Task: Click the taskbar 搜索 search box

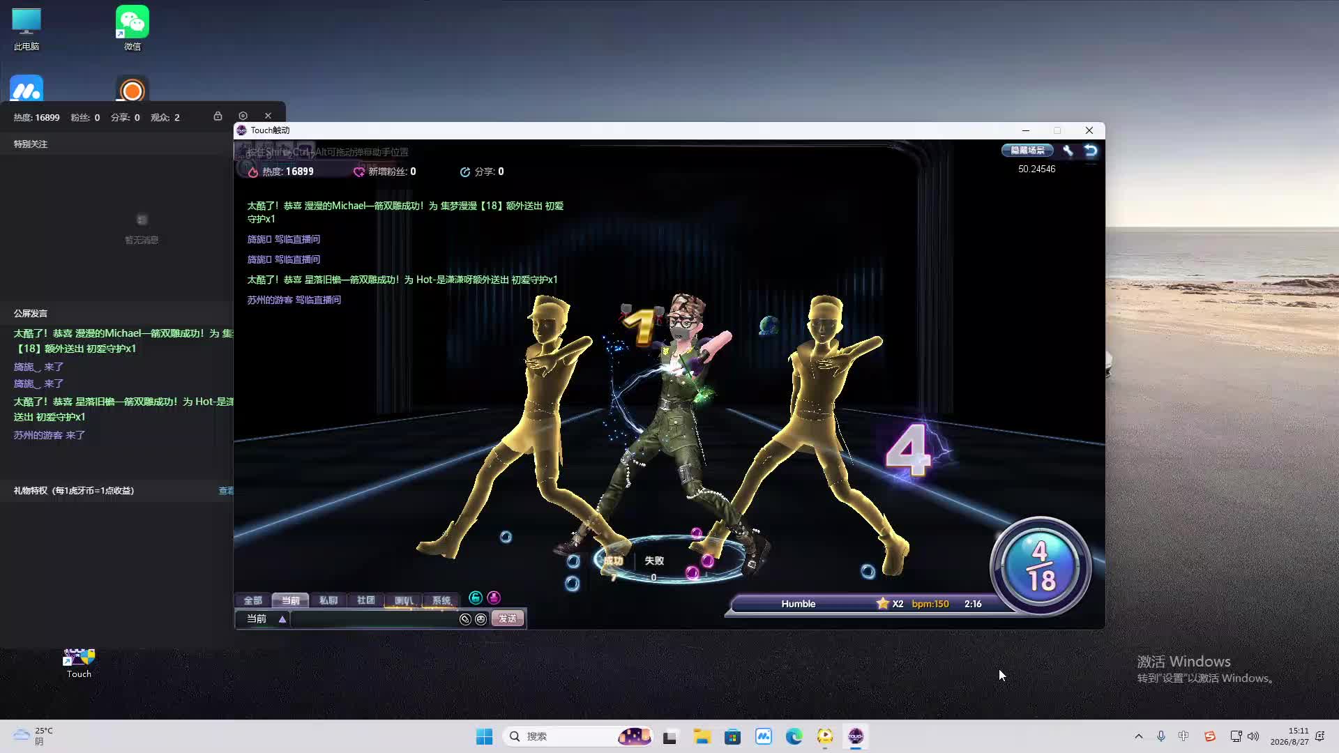Action: 577,736
